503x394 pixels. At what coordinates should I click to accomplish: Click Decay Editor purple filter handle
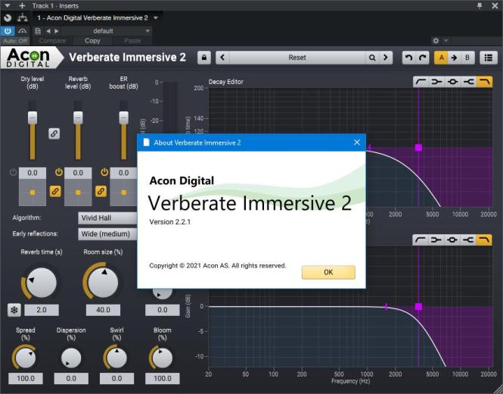tap(418, 148)
